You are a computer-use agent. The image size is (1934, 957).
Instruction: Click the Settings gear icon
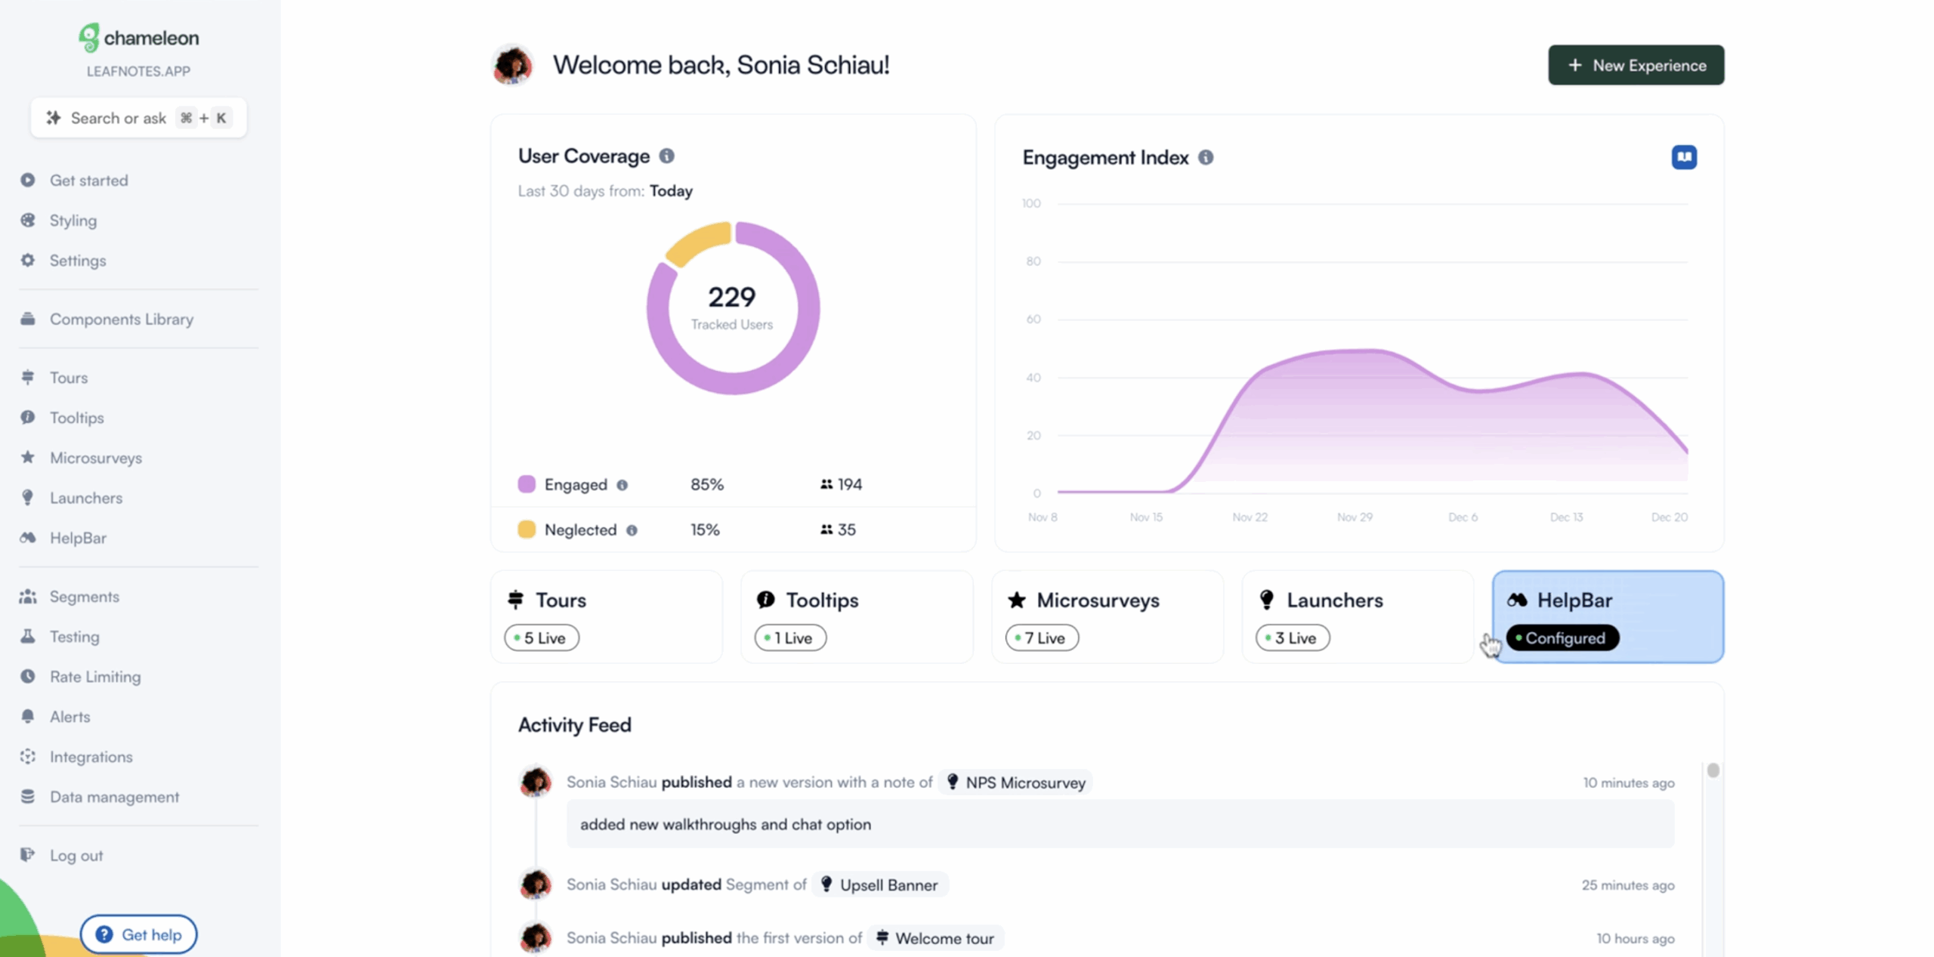point(28,260)
